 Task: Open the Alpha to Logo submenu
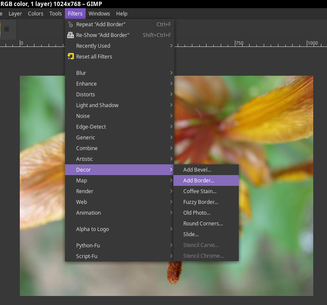(x=120, y=229)
